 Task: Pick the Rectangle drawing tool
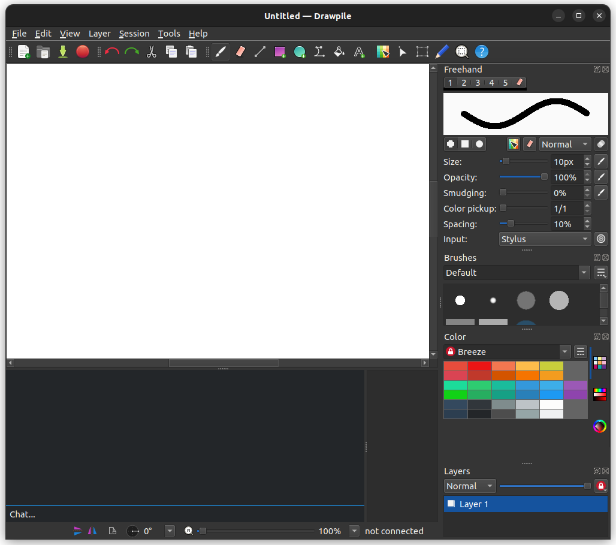coord(279,52)
